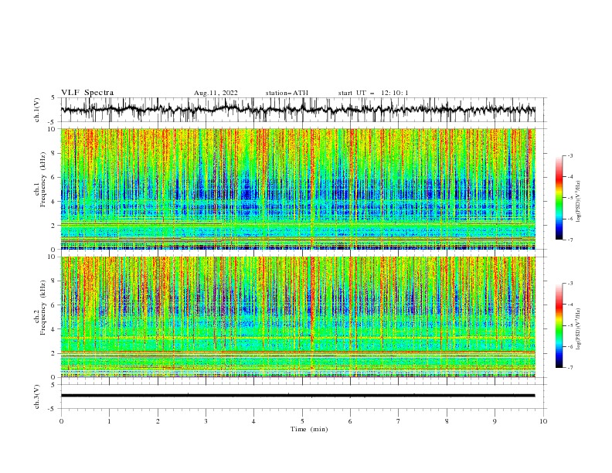
Task: Click the "Time (min)" axis label
Action: click(x=309, y=429)
